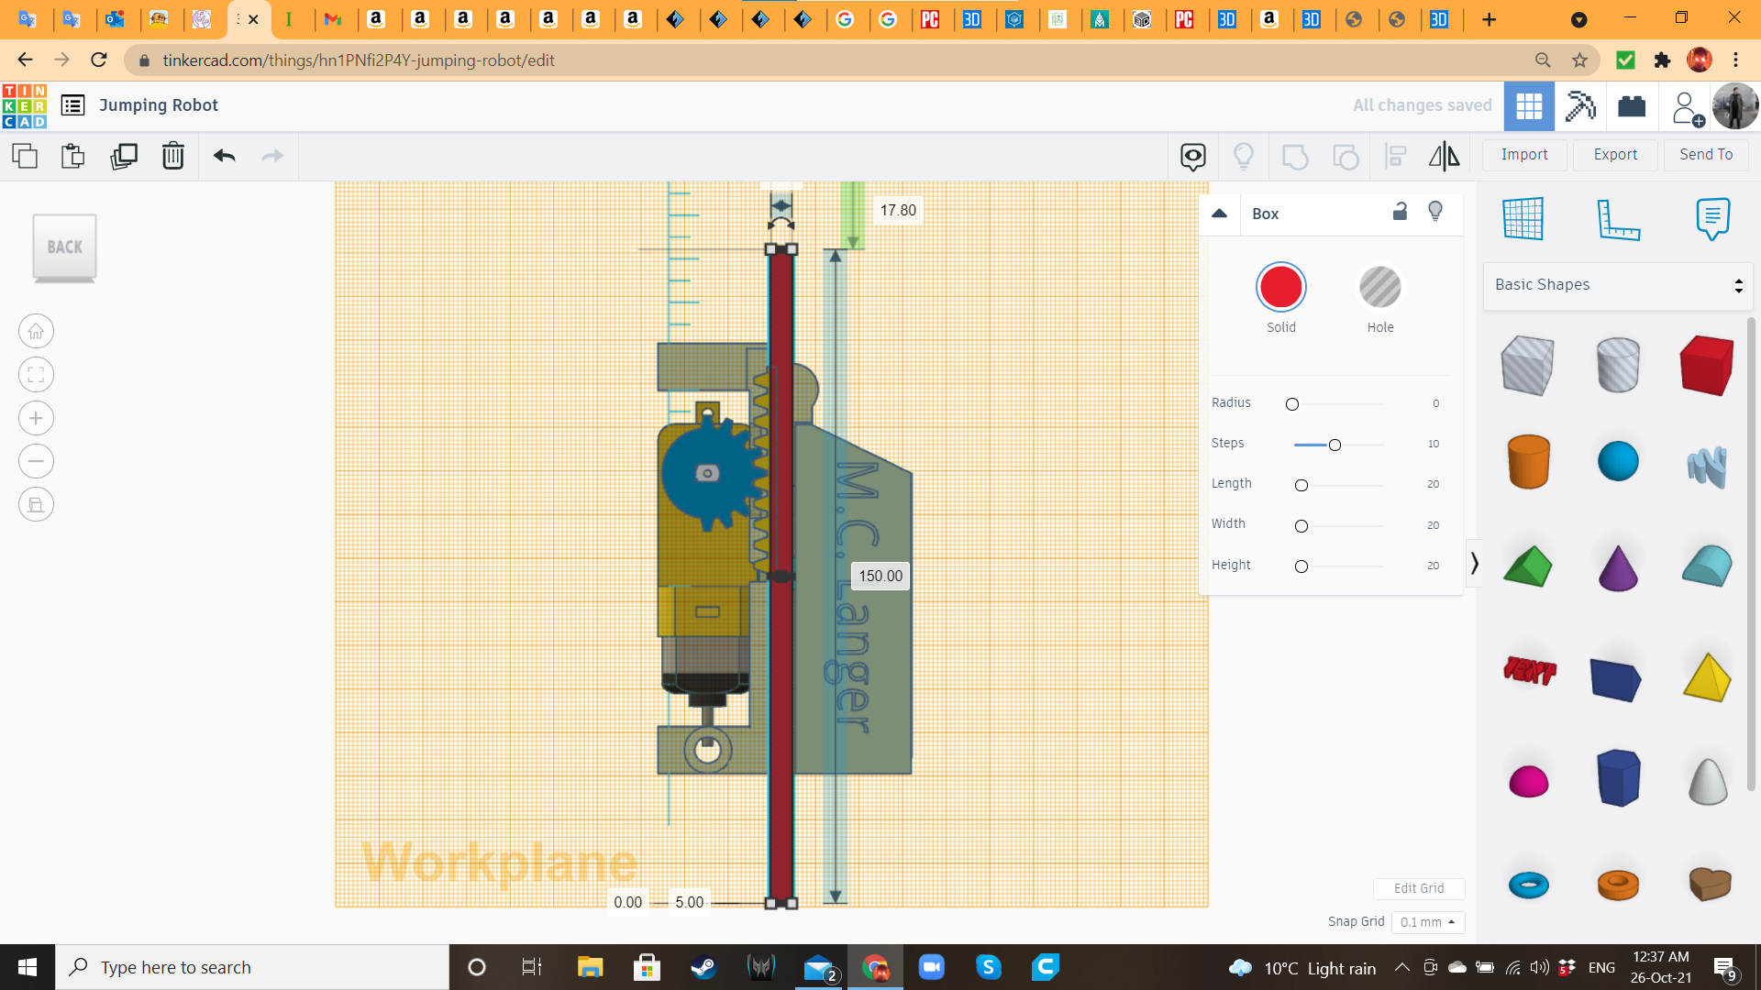
Task: Set shape to Hole
Action: [1379, 288]
